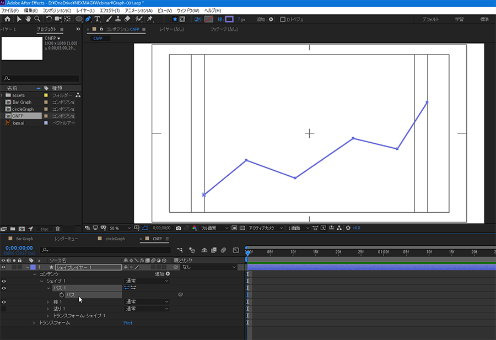Switch to the Bar Graph timeline tab
The width and height of the screenshot is (496, 340).
pos(24,239)
